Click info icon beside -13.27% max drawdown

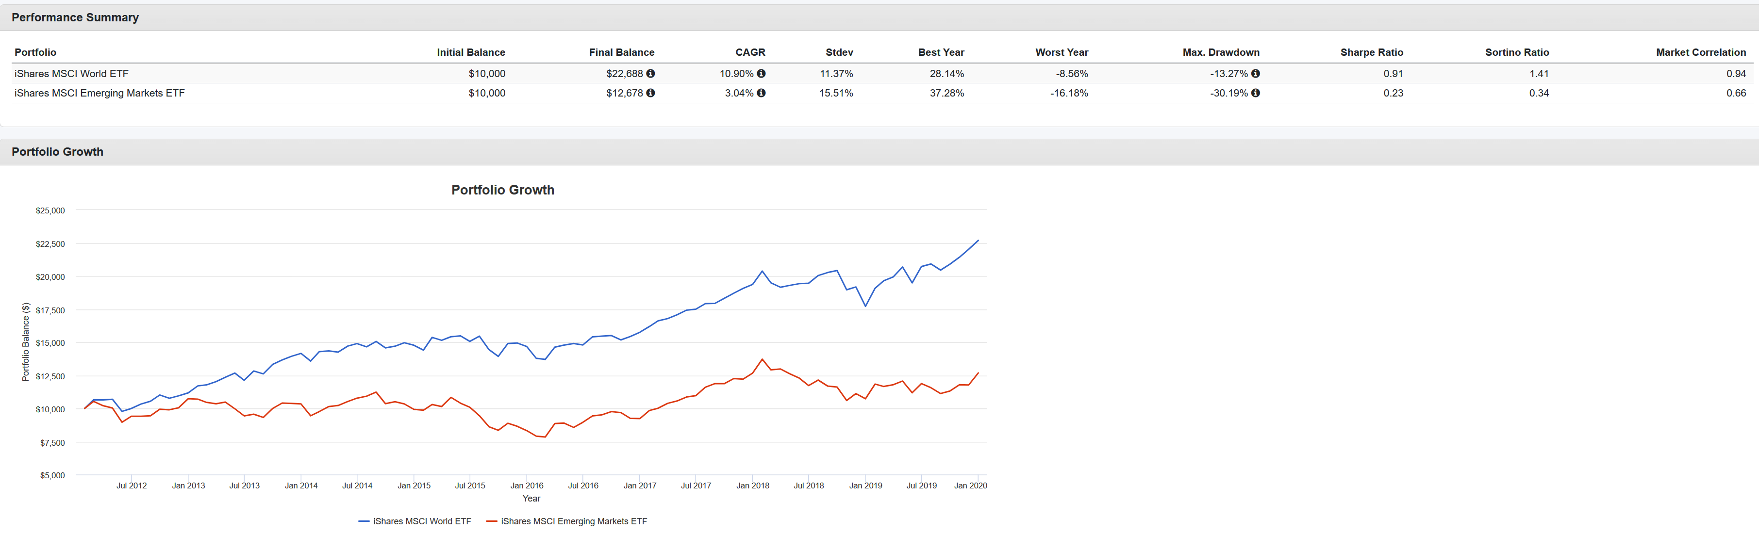point(1255,74)
